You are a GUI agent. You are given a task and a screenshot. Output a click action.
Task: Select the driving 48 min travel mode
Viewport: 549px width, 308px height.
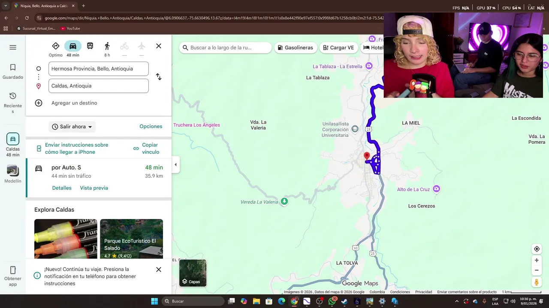coord(73,49)
